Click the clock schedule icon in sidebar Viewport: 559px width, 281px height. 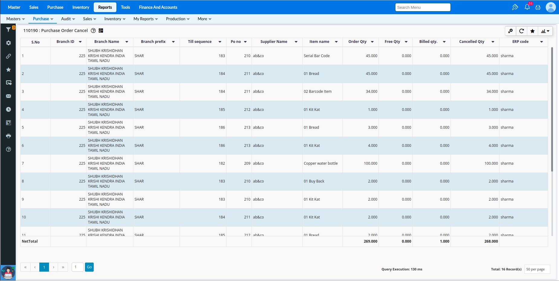(8, 109)
